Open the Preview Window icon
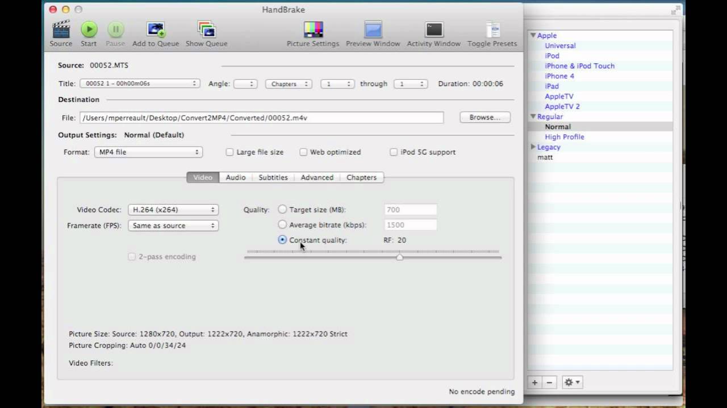The width and height of the screenshot is (727, 408). (x=373, y=29)
